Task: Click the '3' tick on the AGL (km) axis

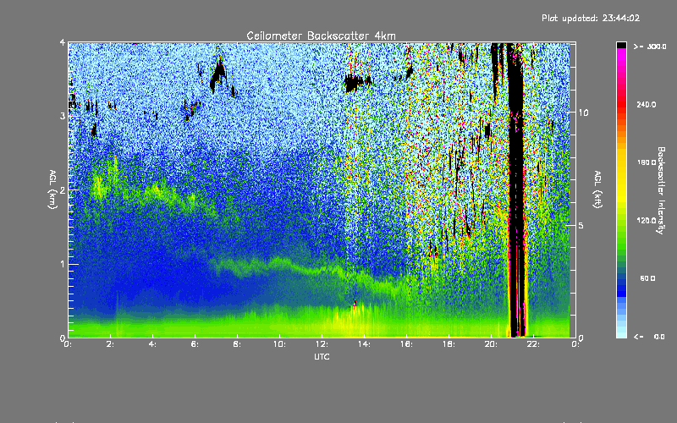Action: (62, 116)
